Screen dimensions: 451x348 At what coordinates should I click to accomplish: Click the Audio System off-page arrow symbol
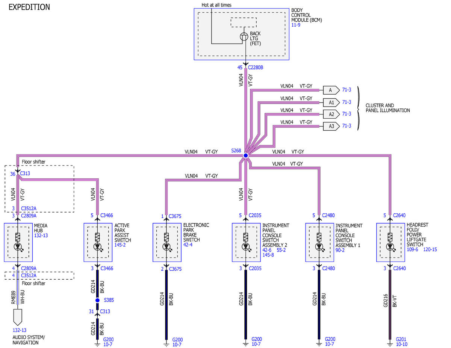click(x=18, y=317)
